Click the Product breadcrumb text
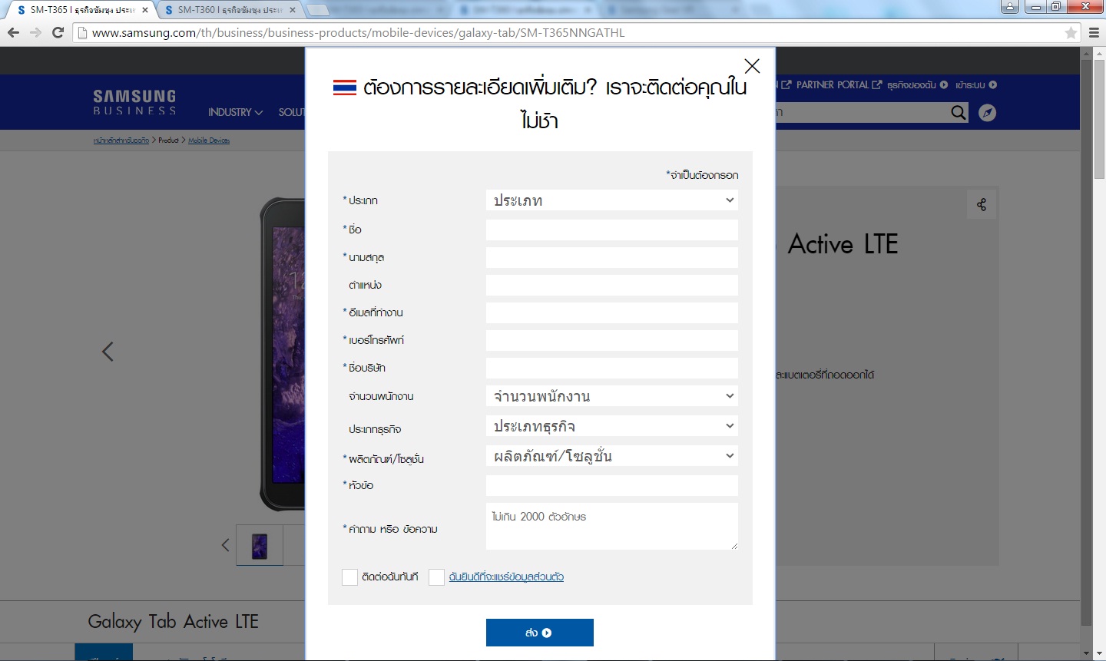Image resolution: width=1106 pixels, height=661 pixels. [168, 140]
